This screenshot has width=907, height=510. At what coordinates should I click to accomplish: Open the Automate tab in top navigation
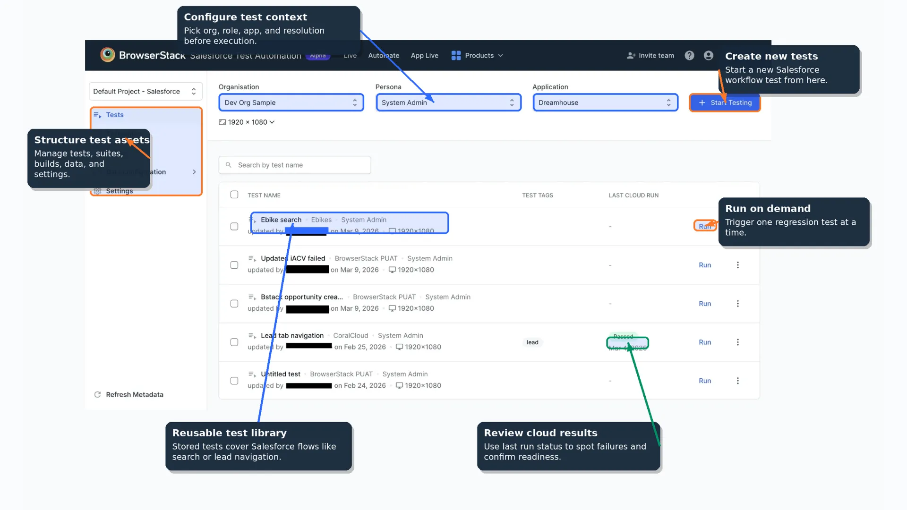point(384,55)
